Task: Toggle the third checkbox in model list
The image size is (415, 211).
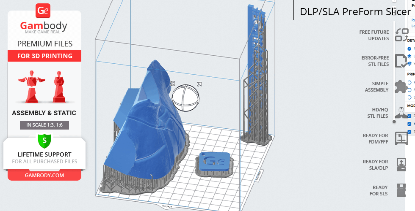Action: (409, 132)
